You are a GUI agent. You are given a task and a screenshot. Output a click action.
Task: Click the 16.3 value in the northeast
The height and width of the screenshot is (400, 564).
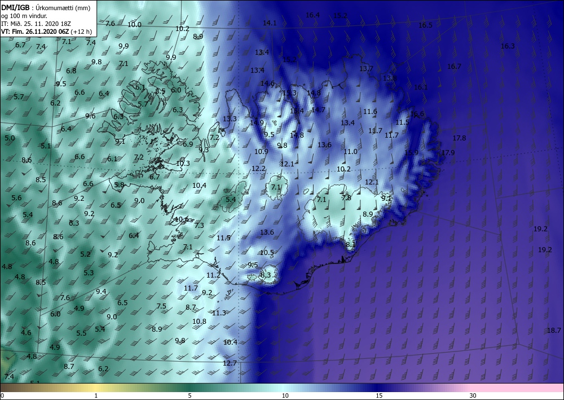[x=508, y=46]
